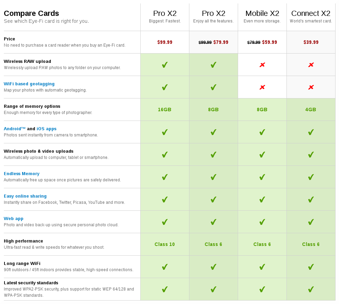339x304 pixels.
Task: Click the $39.99 price for Connect X2
Action: click(311, 42)
